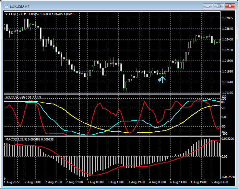The width and height of the screenshot is (239, 189).
Task: Expand the triangle before EURUSD,H1 chart label
Action: pos(6,14)
